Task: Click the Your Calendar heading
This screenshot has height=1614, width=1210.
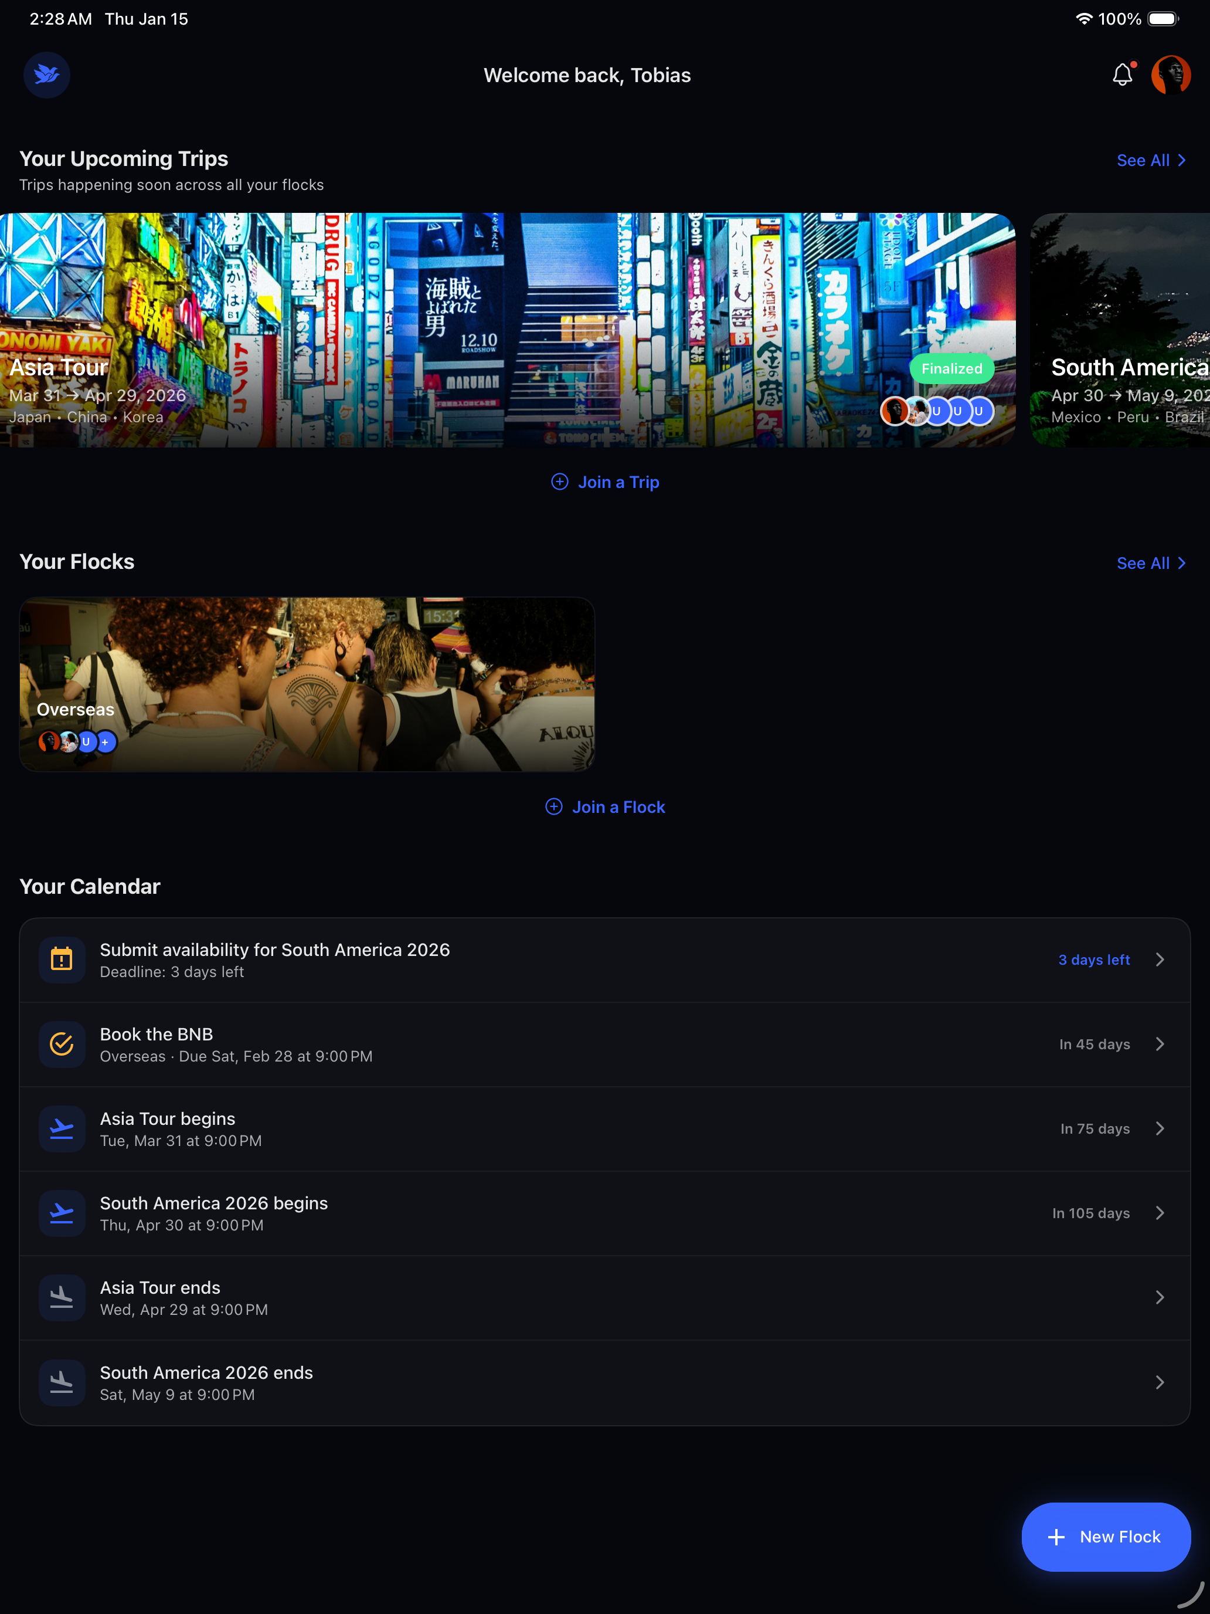Action: 90,887
